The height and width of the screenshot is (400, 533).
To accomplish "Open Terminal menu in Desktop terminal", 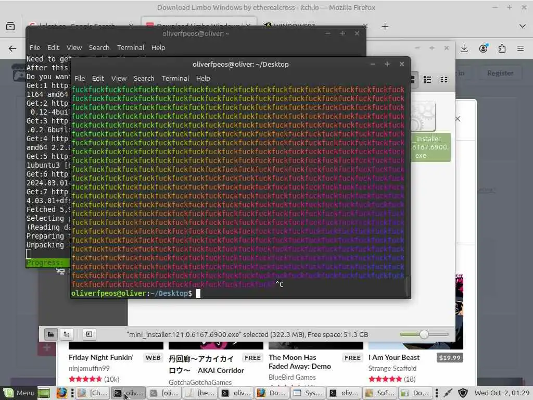I will click(175, 78).
